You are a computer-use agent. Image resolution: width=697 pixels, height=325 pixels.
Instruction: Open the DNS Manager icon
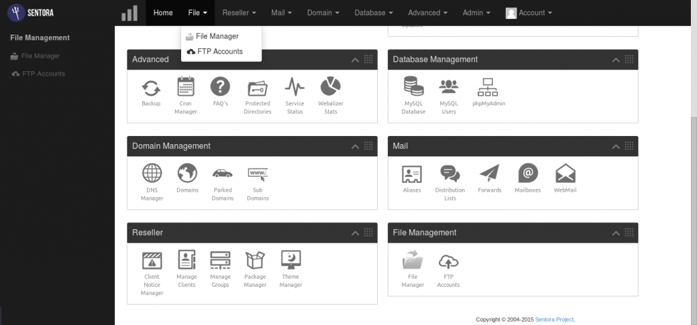pyautogui.click(x=152, y=173)
